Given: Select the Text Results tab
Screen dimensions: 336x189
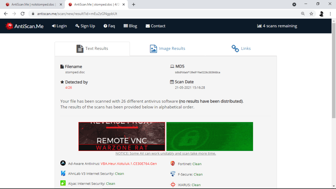Looking at the screenshot, I should 92,49.
